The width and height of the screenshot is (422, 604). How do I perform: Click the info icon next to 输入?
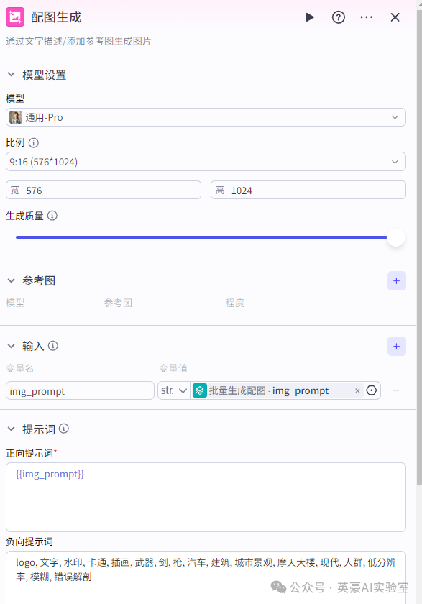53,346
